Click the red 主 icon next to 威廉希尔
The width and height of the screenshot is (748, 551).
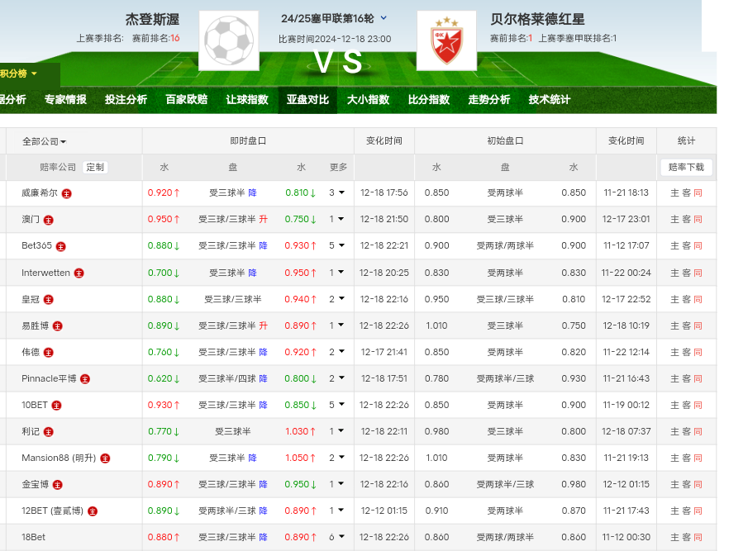tap(67, 193)
